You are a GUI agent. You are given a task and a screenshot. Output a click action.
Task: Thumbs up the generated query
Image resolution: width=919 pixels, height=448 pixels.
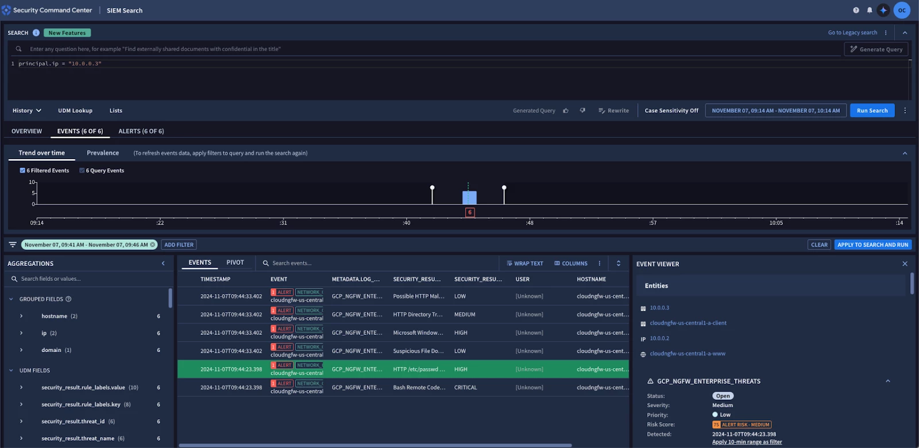coord(566,111)
